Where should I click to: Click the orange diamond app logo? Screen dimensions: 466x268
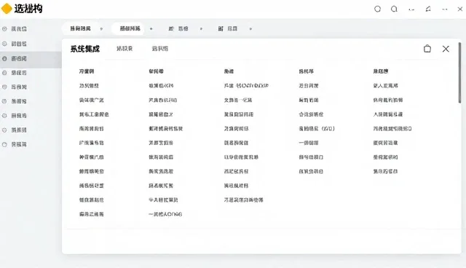[7, 9]
